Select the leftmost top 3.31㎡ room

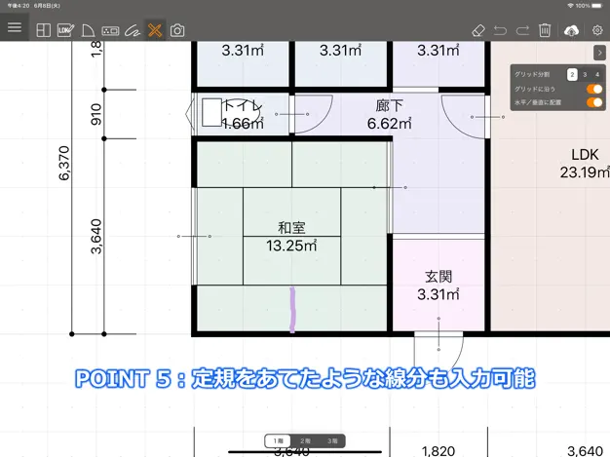[243, 64]
